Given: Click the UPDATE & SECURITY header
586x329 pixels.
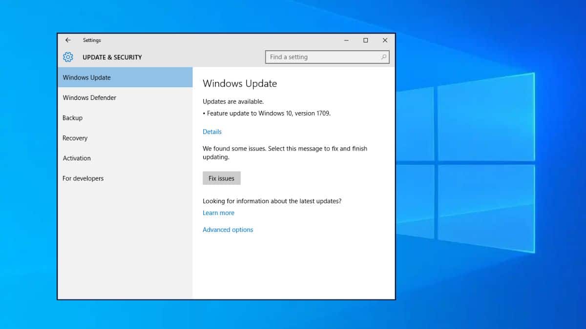Looking at the screenshot, I should pyautogui.click(x=111, y=57).
